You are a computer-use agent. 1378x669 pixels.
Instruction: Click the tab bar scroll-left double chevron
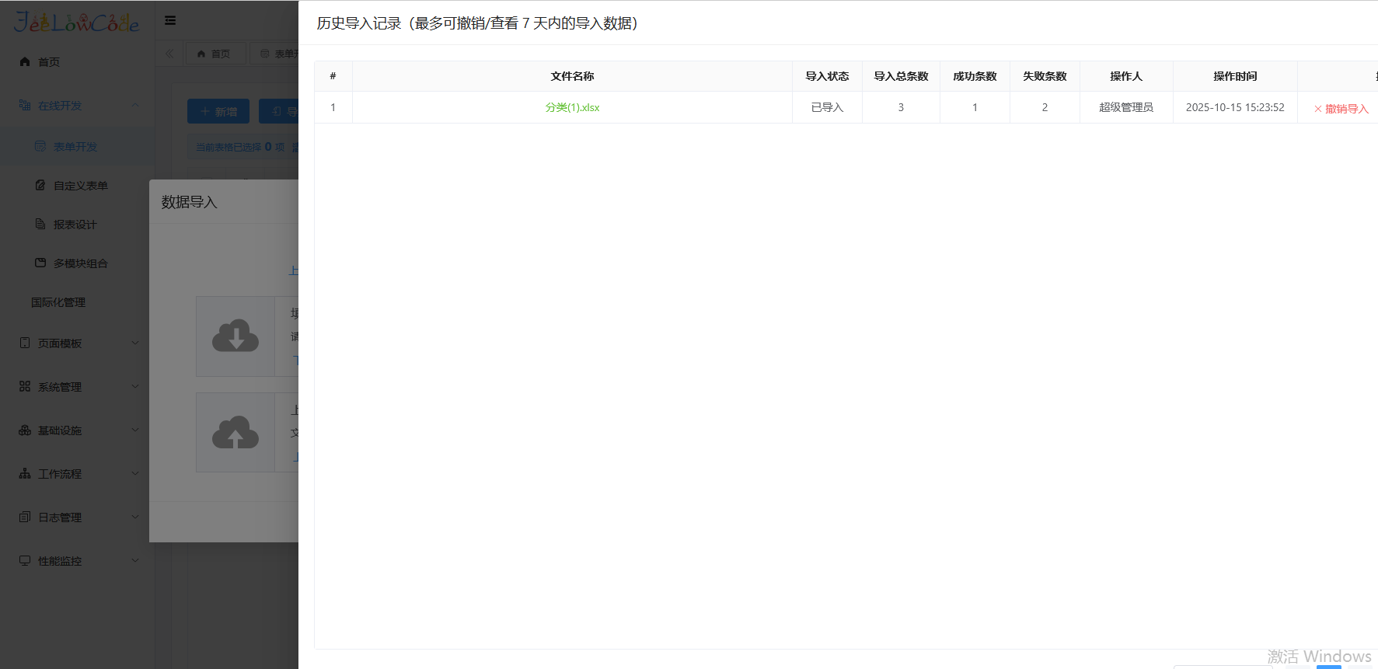tap(169, 54)
